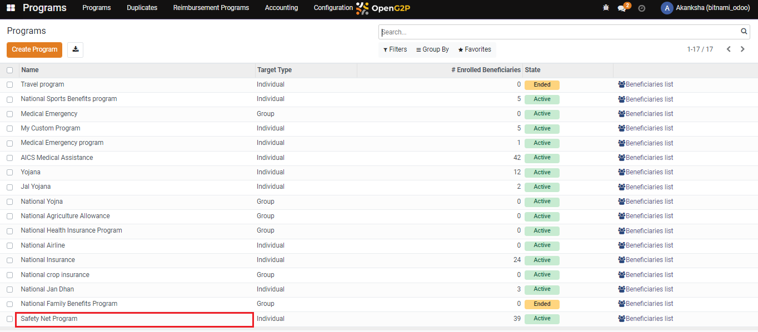This screenshot has width=758, height=332.
Task: Expand the Favorites dropdown
Action: (x=475, y=49)
